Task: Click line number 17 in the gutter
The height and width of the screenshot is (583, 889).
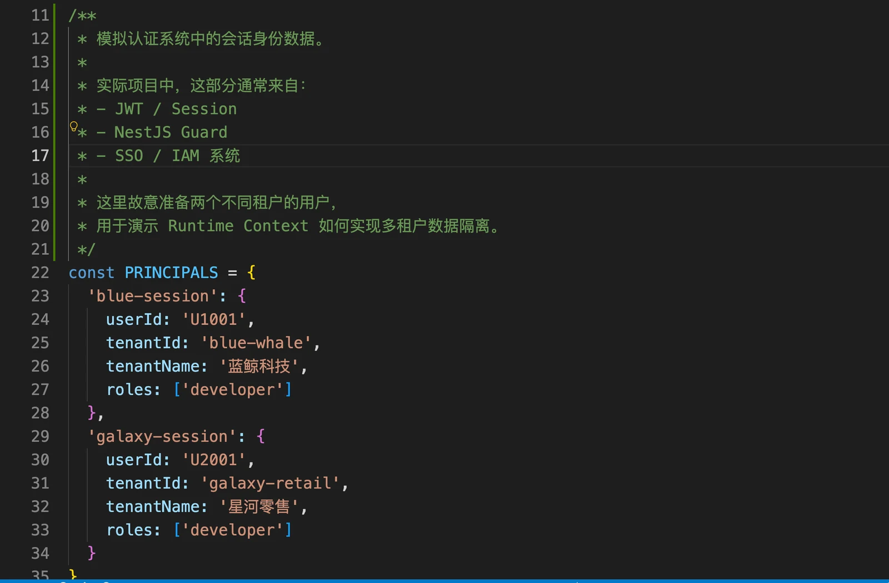Action: point(40,155)
